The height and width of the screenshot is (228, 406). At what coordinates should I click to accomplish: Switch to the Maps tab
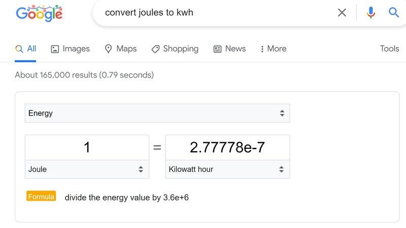[121, 49]
